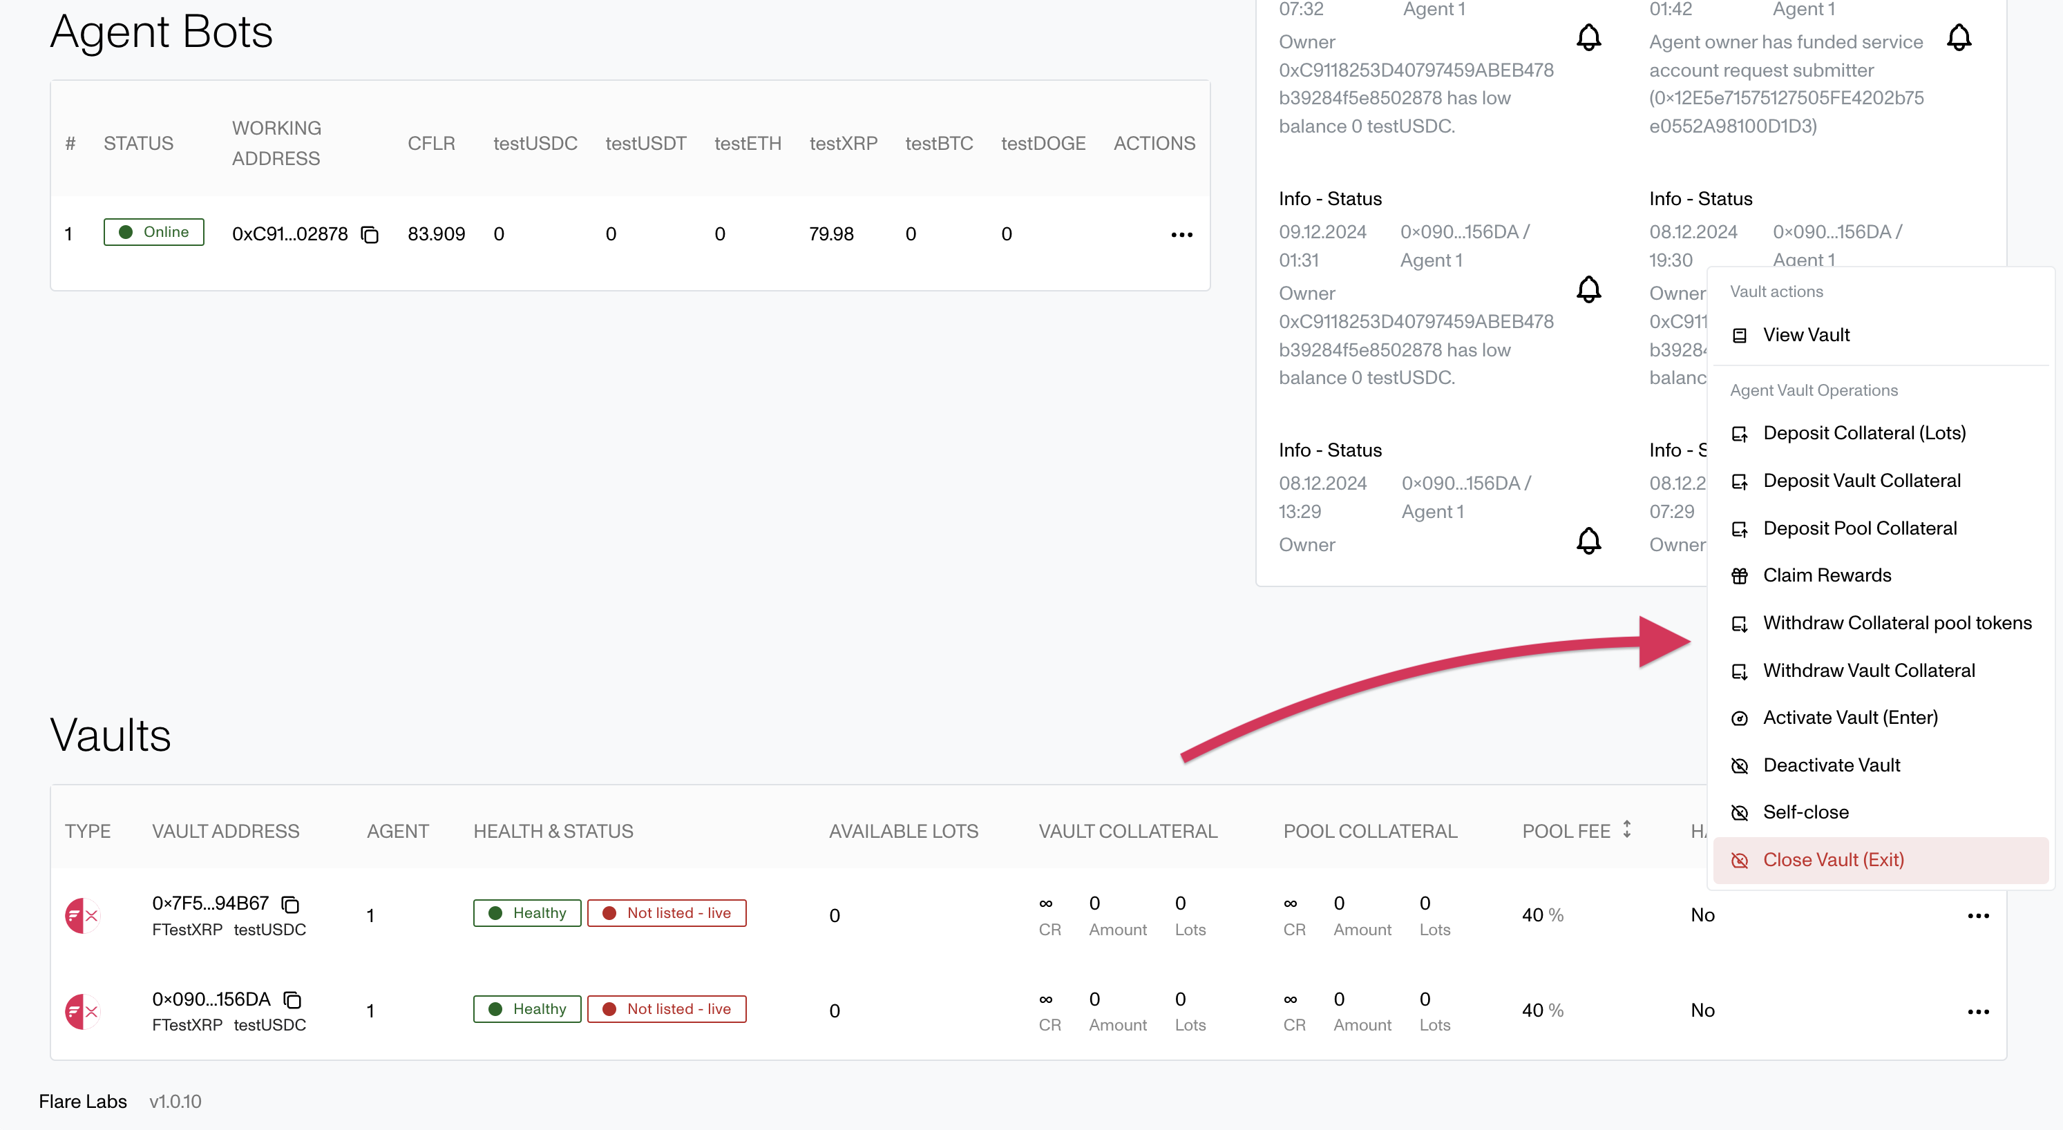Open three-dot menu for vault 0x7F5...94B67
2063x1130 pixels.
point(1977,915)
